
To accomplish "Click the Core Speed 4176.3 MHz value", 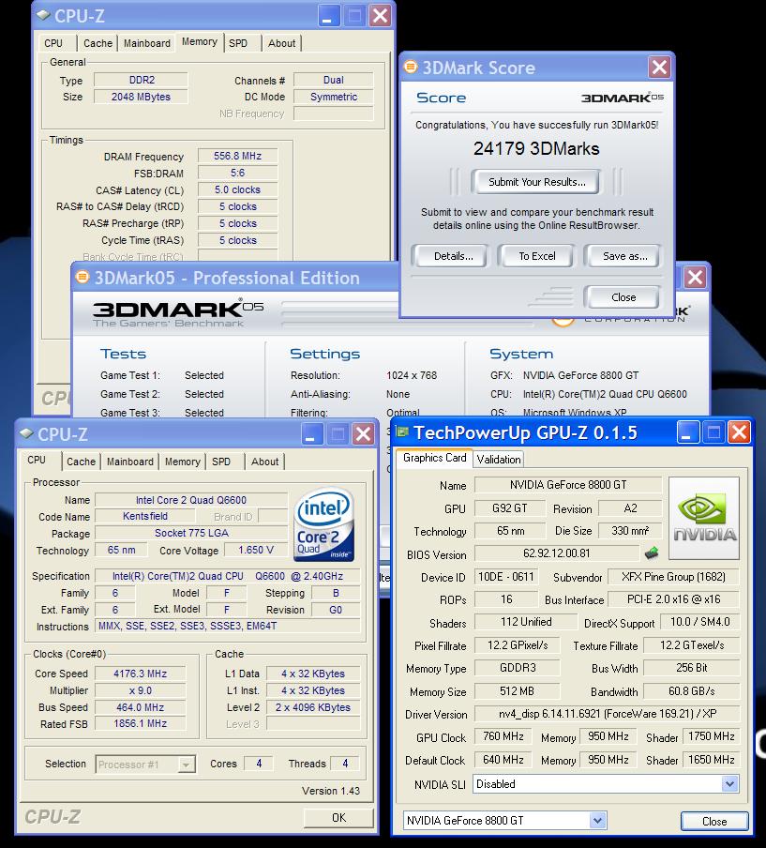I will pyautogui.click(x=140, y=674).
